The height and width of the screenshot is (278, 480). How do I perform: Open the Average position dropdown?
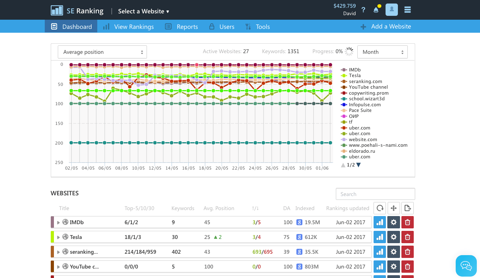click(x=102, y=52)
